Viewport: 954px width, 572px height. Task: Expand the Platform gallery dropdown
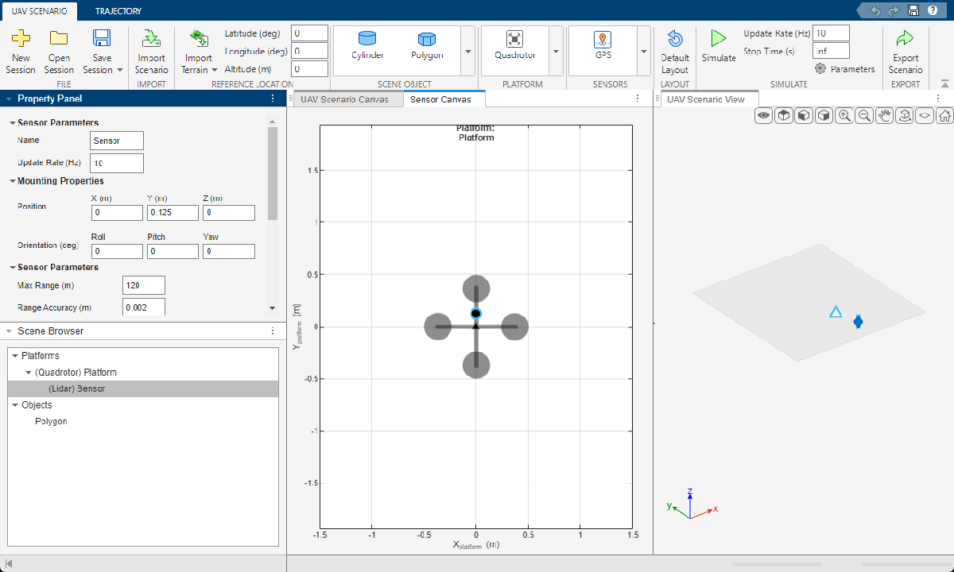pos(555,50)
